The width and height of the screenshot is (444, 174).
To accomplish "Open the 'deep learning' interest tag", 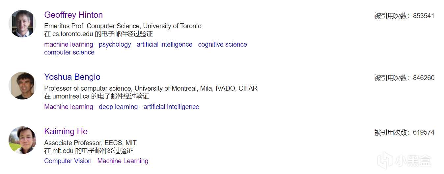I will [118, 107].
